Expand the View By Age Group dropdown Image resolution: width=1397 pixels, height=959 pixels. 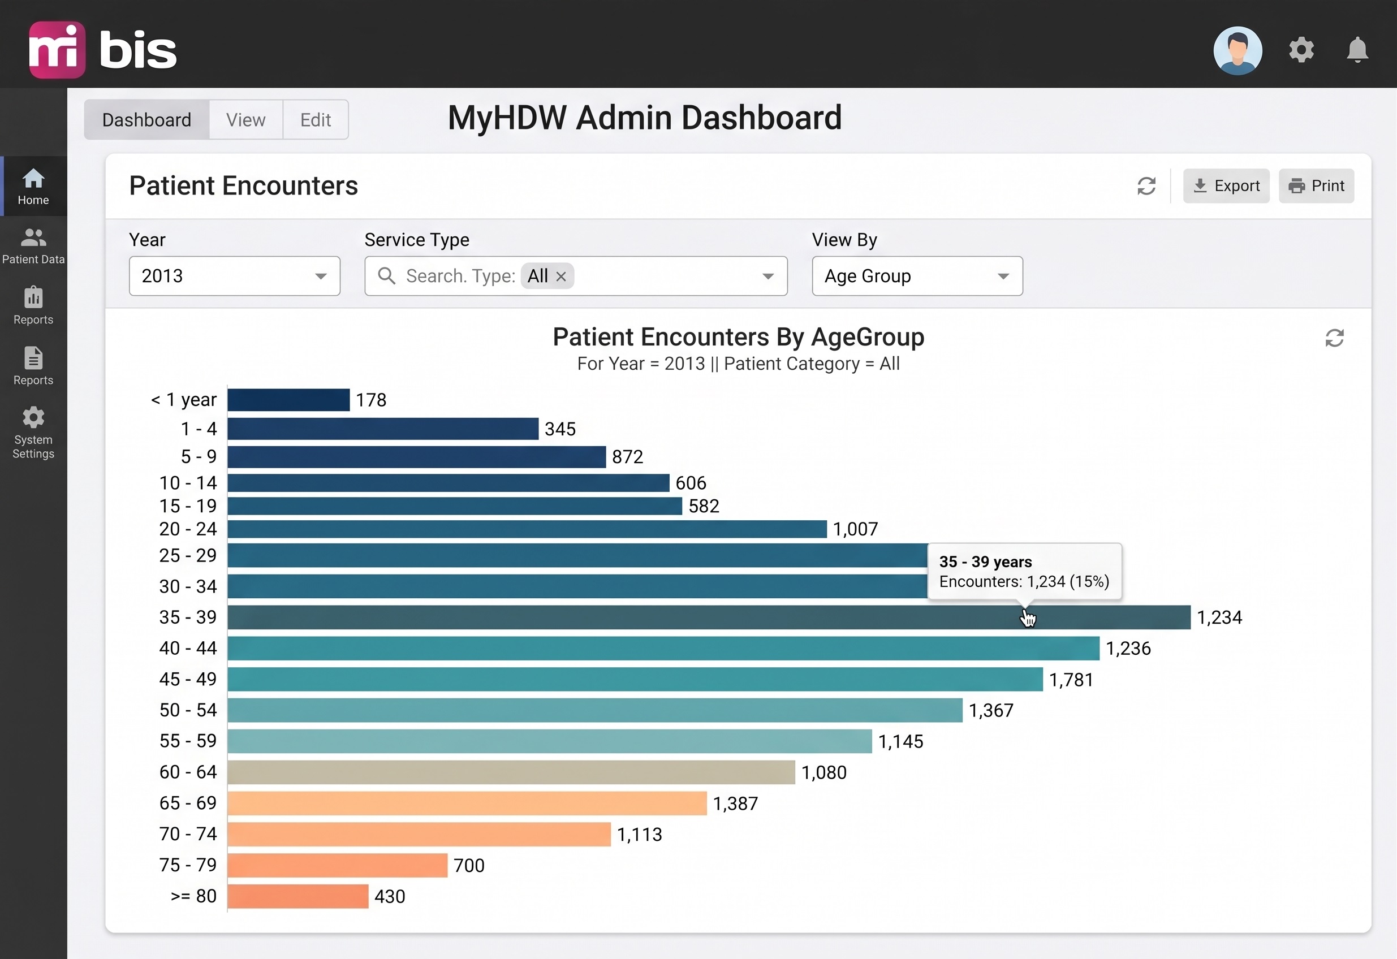(x=917, y=277)
